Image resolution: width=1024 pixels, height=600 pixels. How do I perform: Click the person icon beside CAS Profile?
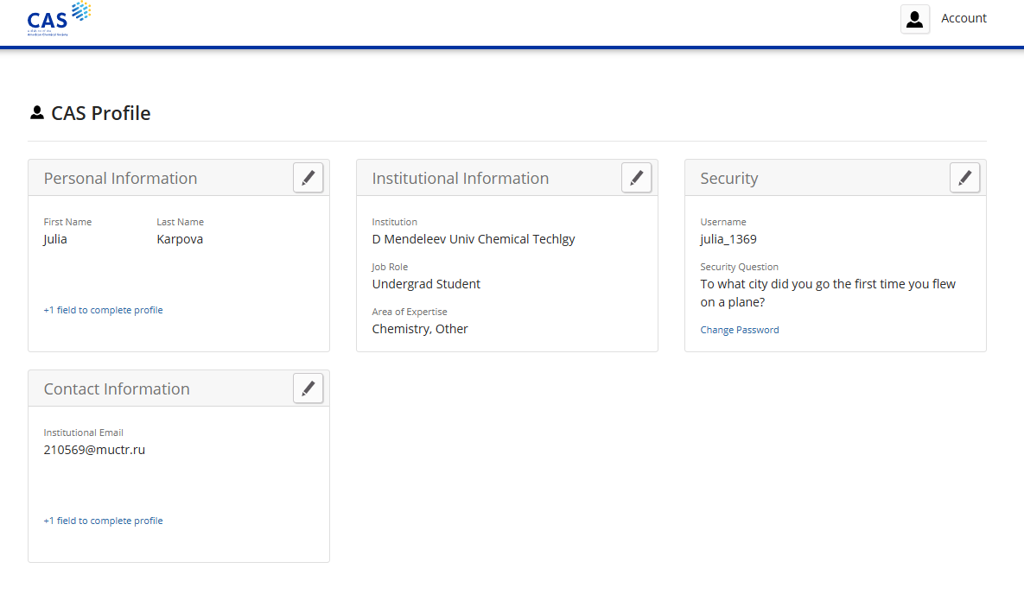coord(36,113)
